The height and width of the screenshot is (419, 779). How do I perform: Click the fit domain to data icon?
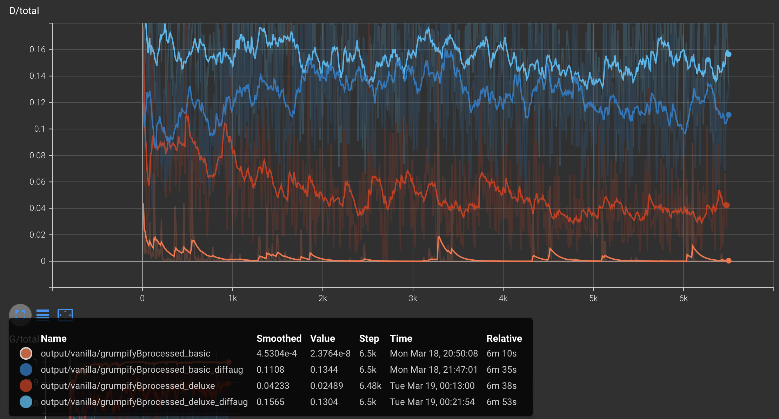point(65,315)
